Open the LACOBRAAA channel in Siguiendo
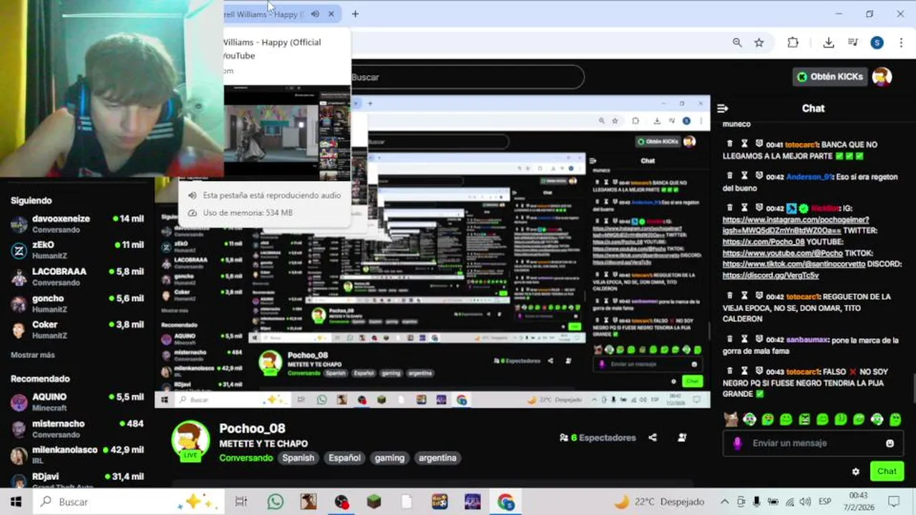The width and height of the screenshot is (916, 515). point(77,277)
